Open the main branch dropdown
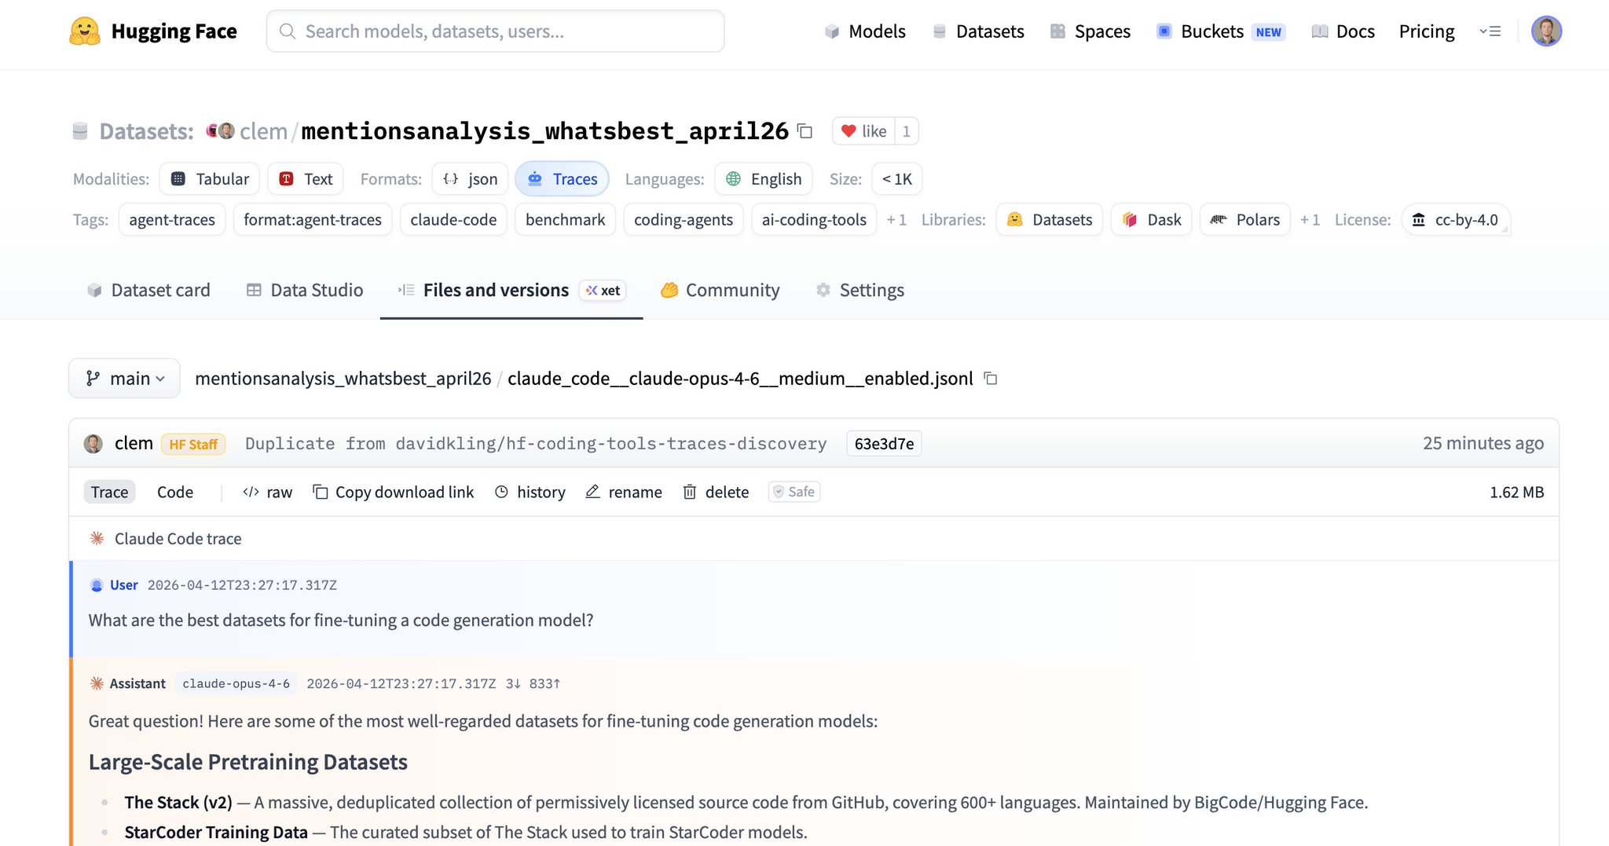The height and width of the screenshot is (846, 1609). coord(125,379)
